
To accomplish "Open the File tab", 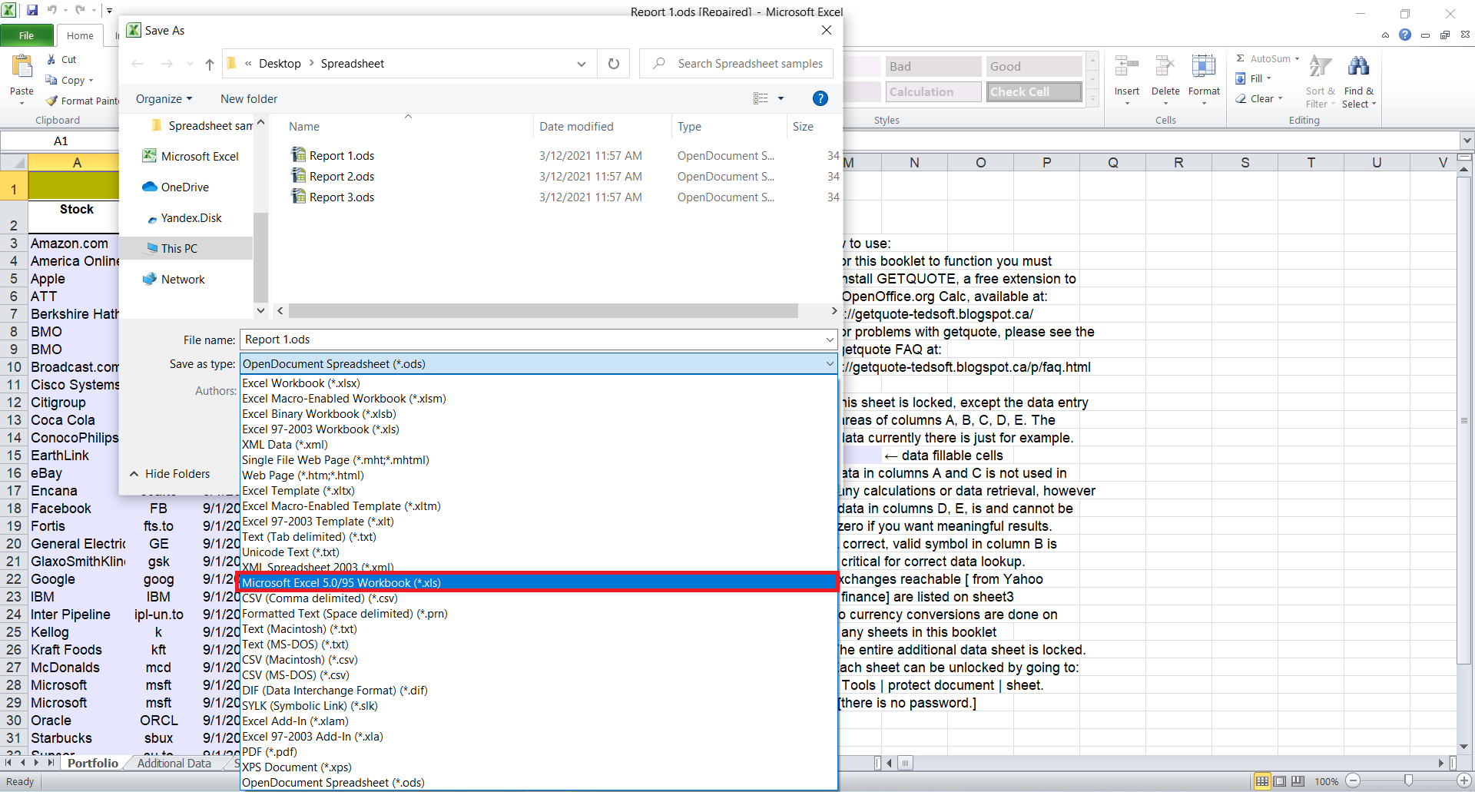I will 27,35.
